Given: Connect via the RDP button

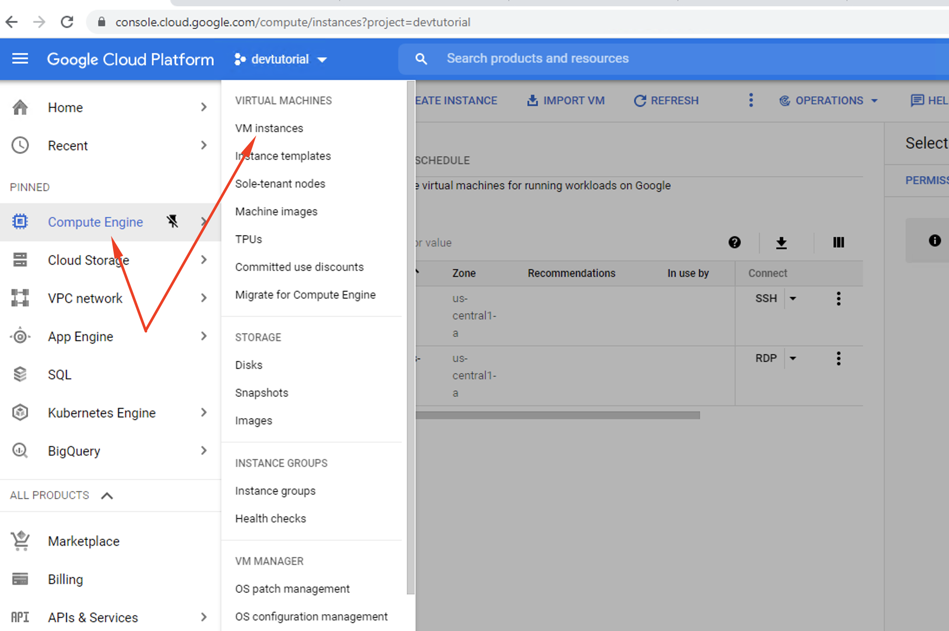Looking at the screenshot, I should pyautogui.click(x=766, y=358).
